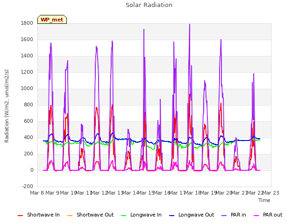
Task: Click the Radiation y-axis title
Action: (x=7, y=106)
